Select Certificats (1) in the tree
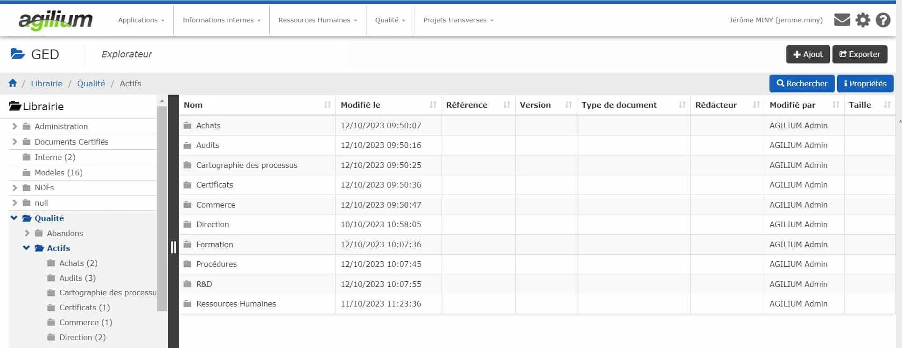This screenshot has width=902, height=348. [x=84, y=307]
